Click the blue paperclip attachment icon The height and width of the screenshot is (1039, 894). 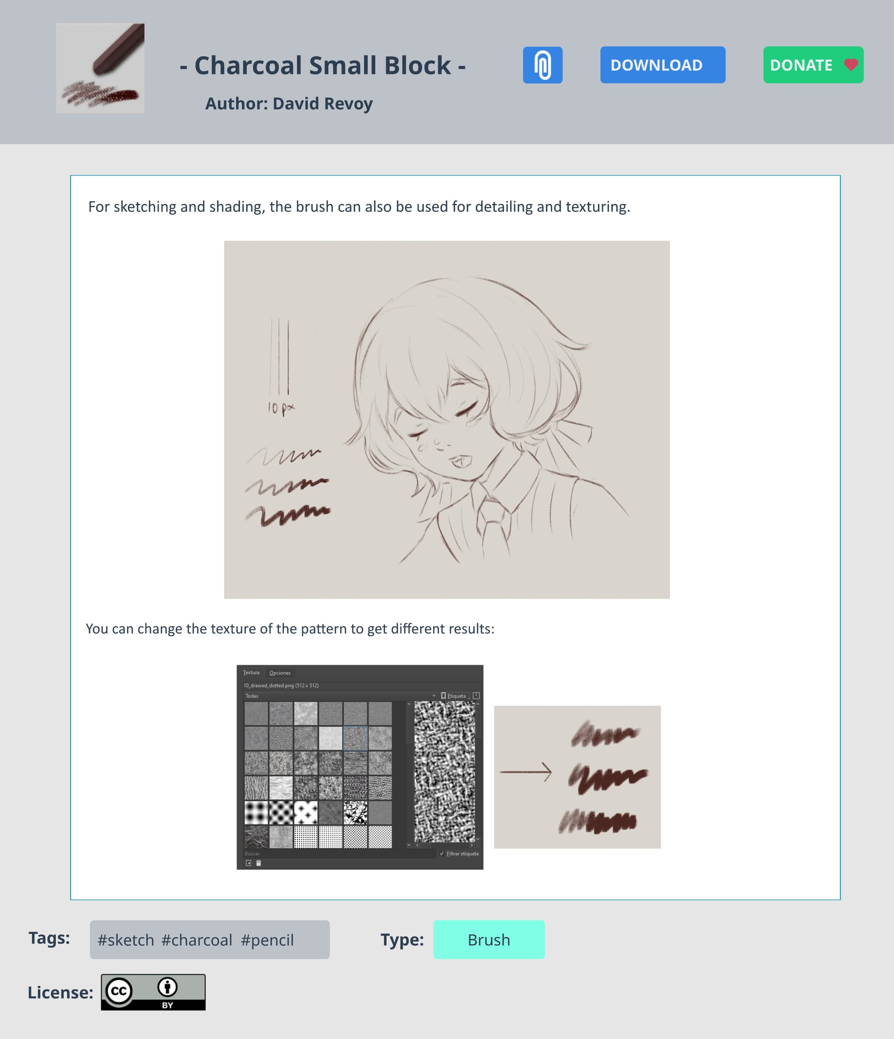point(542,65)
